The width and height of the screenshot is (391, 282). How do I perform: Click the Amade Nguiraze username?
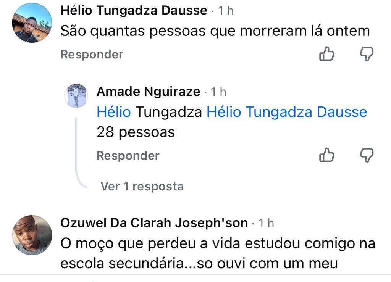tap(148, 92)
